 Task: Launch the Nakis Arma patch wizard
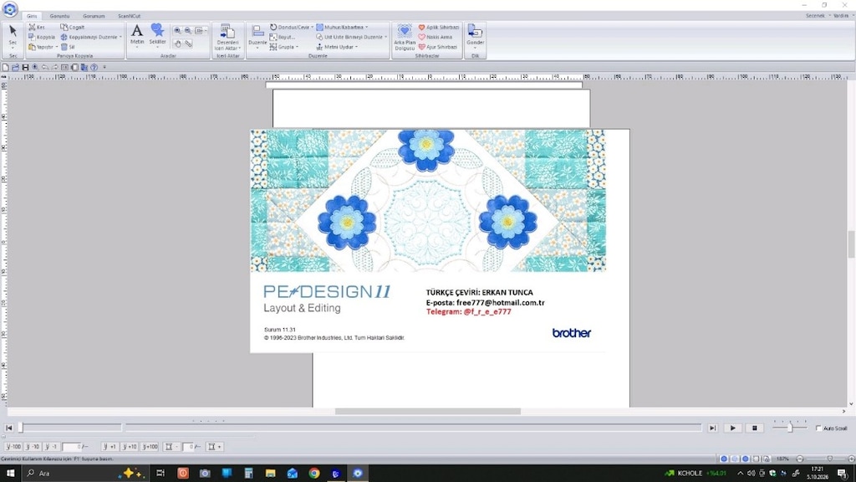(x=435, y=37)
